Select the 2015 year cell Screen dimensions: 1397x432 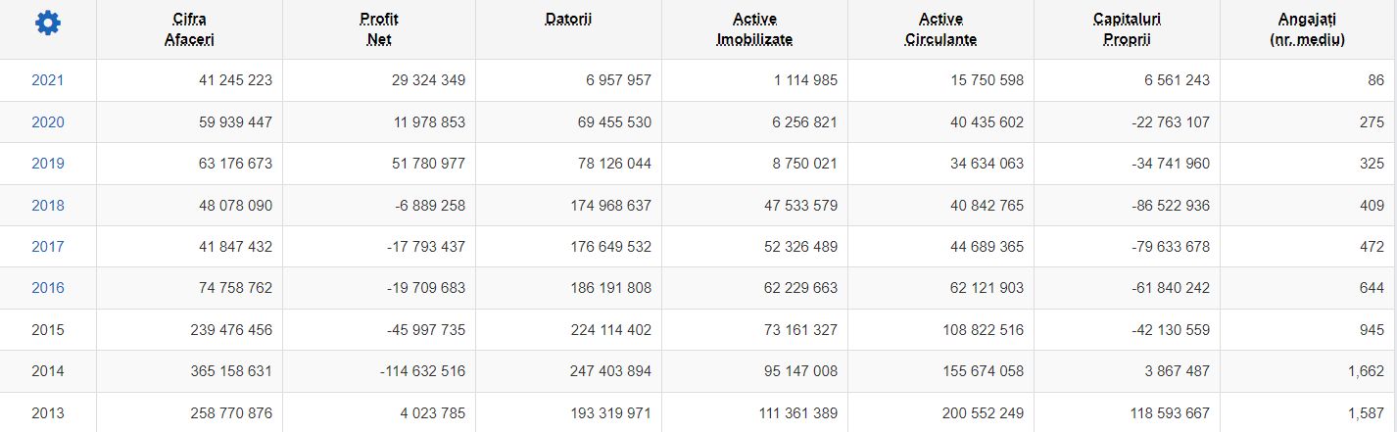[47, 330]
